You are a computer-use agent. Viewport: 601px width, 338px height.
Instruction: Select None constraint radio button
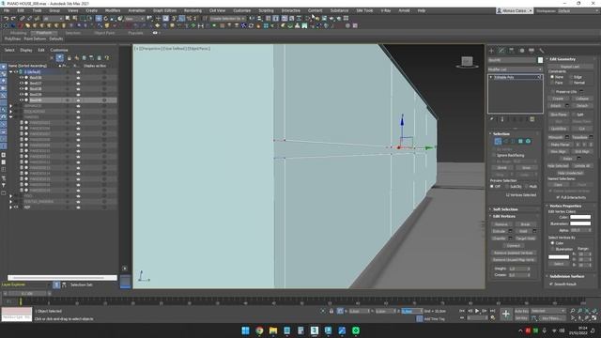[552, 77]
